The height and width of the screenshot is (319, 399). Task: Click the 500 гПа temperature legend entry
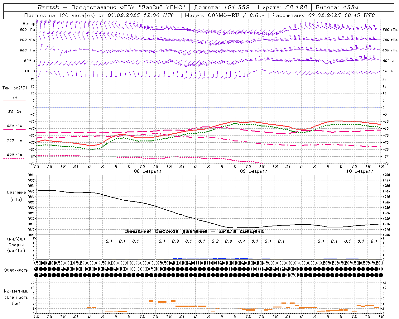(15, 155)
